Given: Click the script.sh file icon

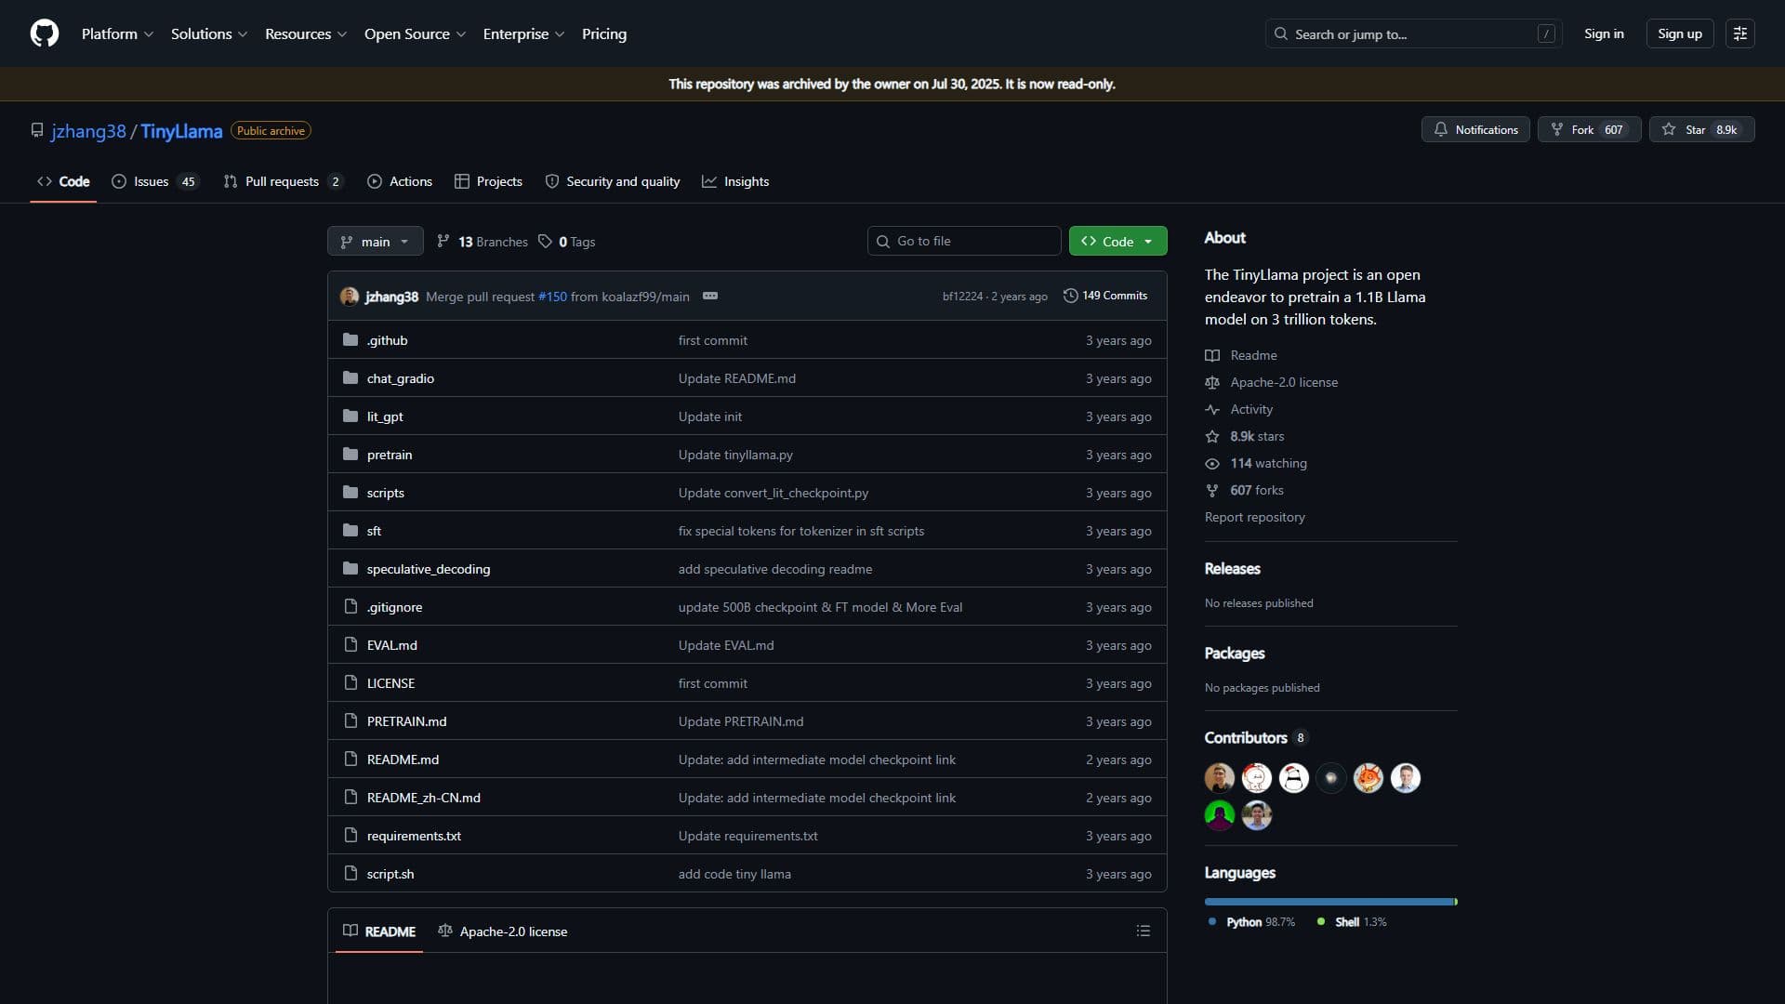Looking at the screenshot, I should pyautogui.click(x=350, y=873).
